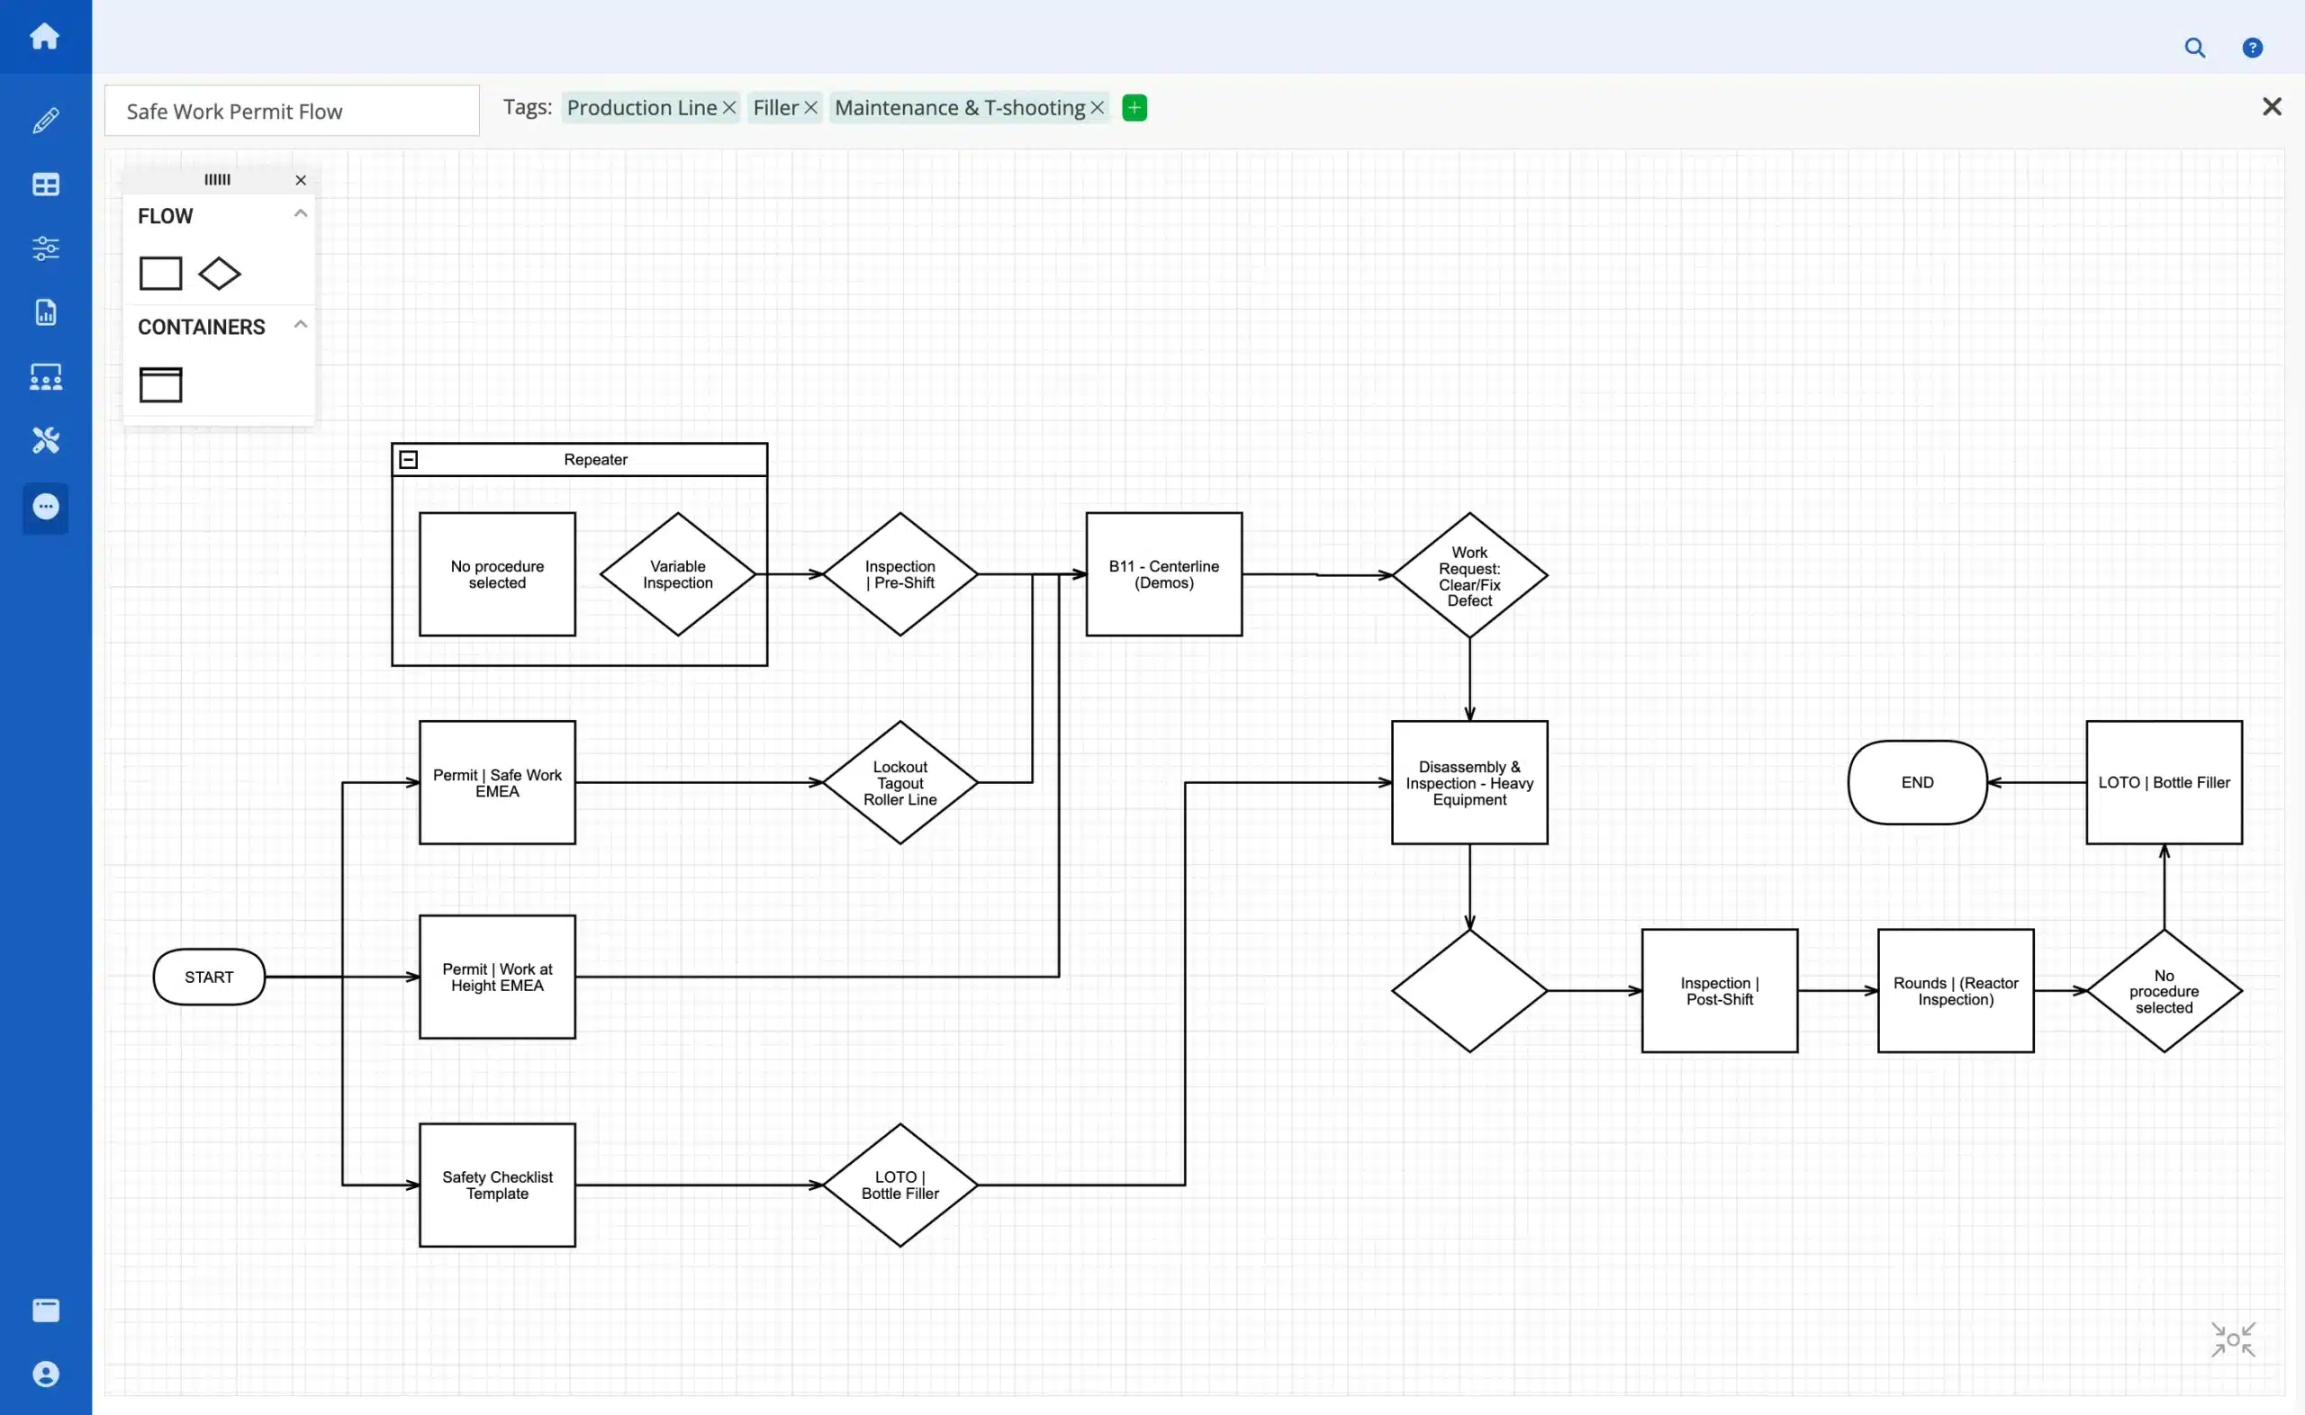Screen dimensions: 2305x1415
Task: Select Lockout Tagout Roller Line diamond
Action: coord(900,782)
